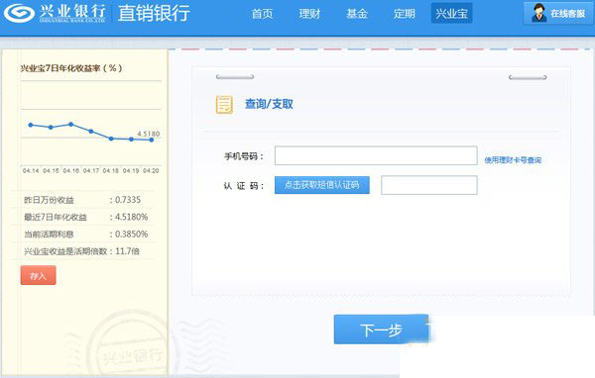This screenshot has height=378, width=595.
Task: Select the 兴业宝 tab
Action: point(451,13)
